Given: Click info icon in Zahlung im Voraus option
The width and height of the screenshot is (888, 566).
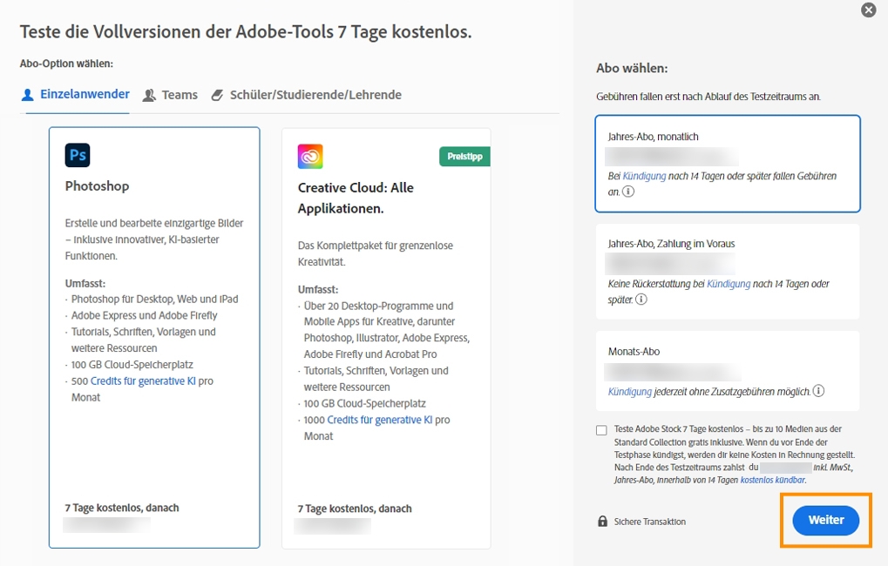Looking at the screenshot, I should click(641, 299).
